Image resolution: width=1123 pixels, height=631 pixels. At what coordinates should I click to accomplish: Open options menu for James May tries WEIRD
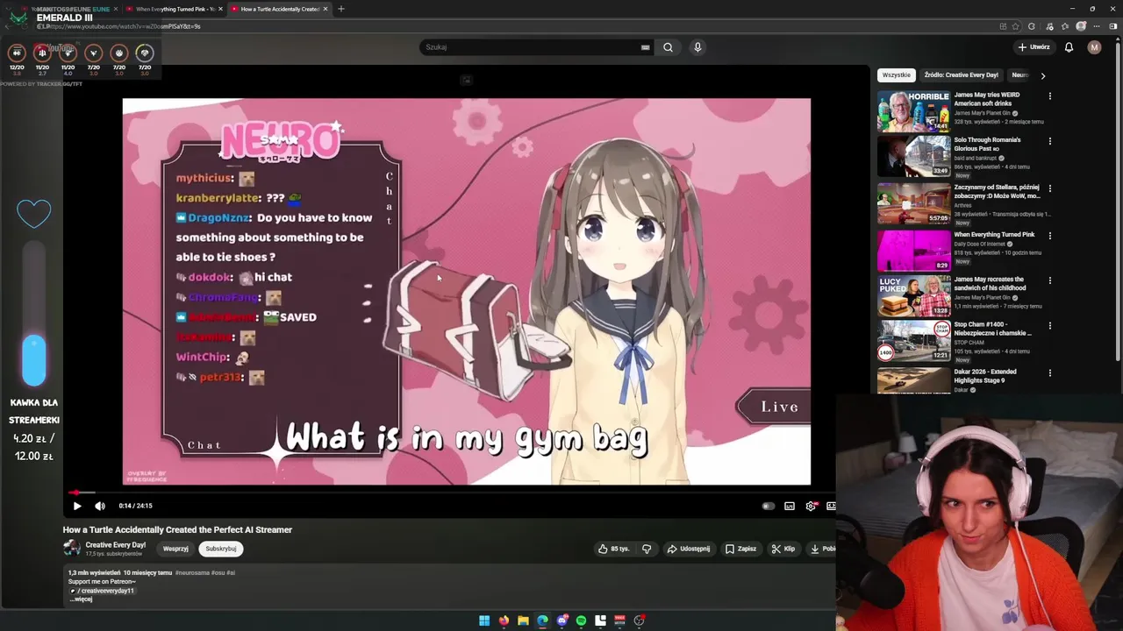(x=1049, y=96)
